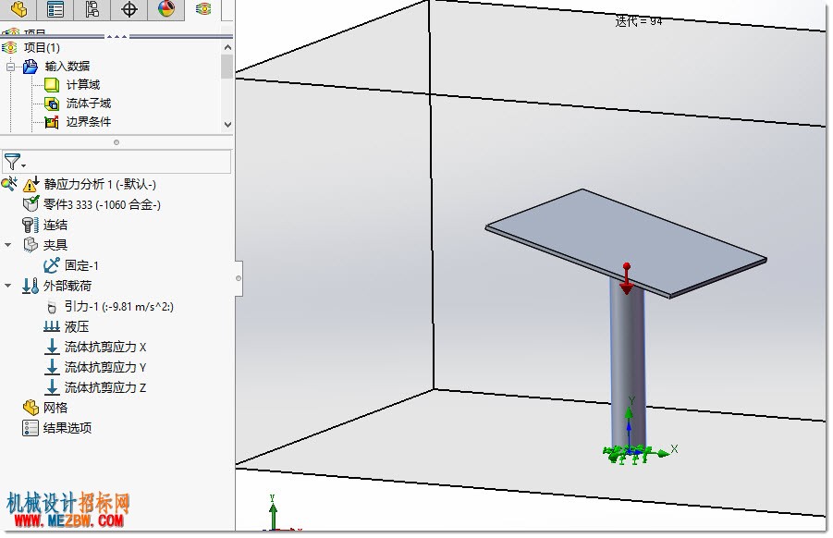Select the 流体抗剪应力 Z label
833x538 pixels.
(x=105, y=387)
